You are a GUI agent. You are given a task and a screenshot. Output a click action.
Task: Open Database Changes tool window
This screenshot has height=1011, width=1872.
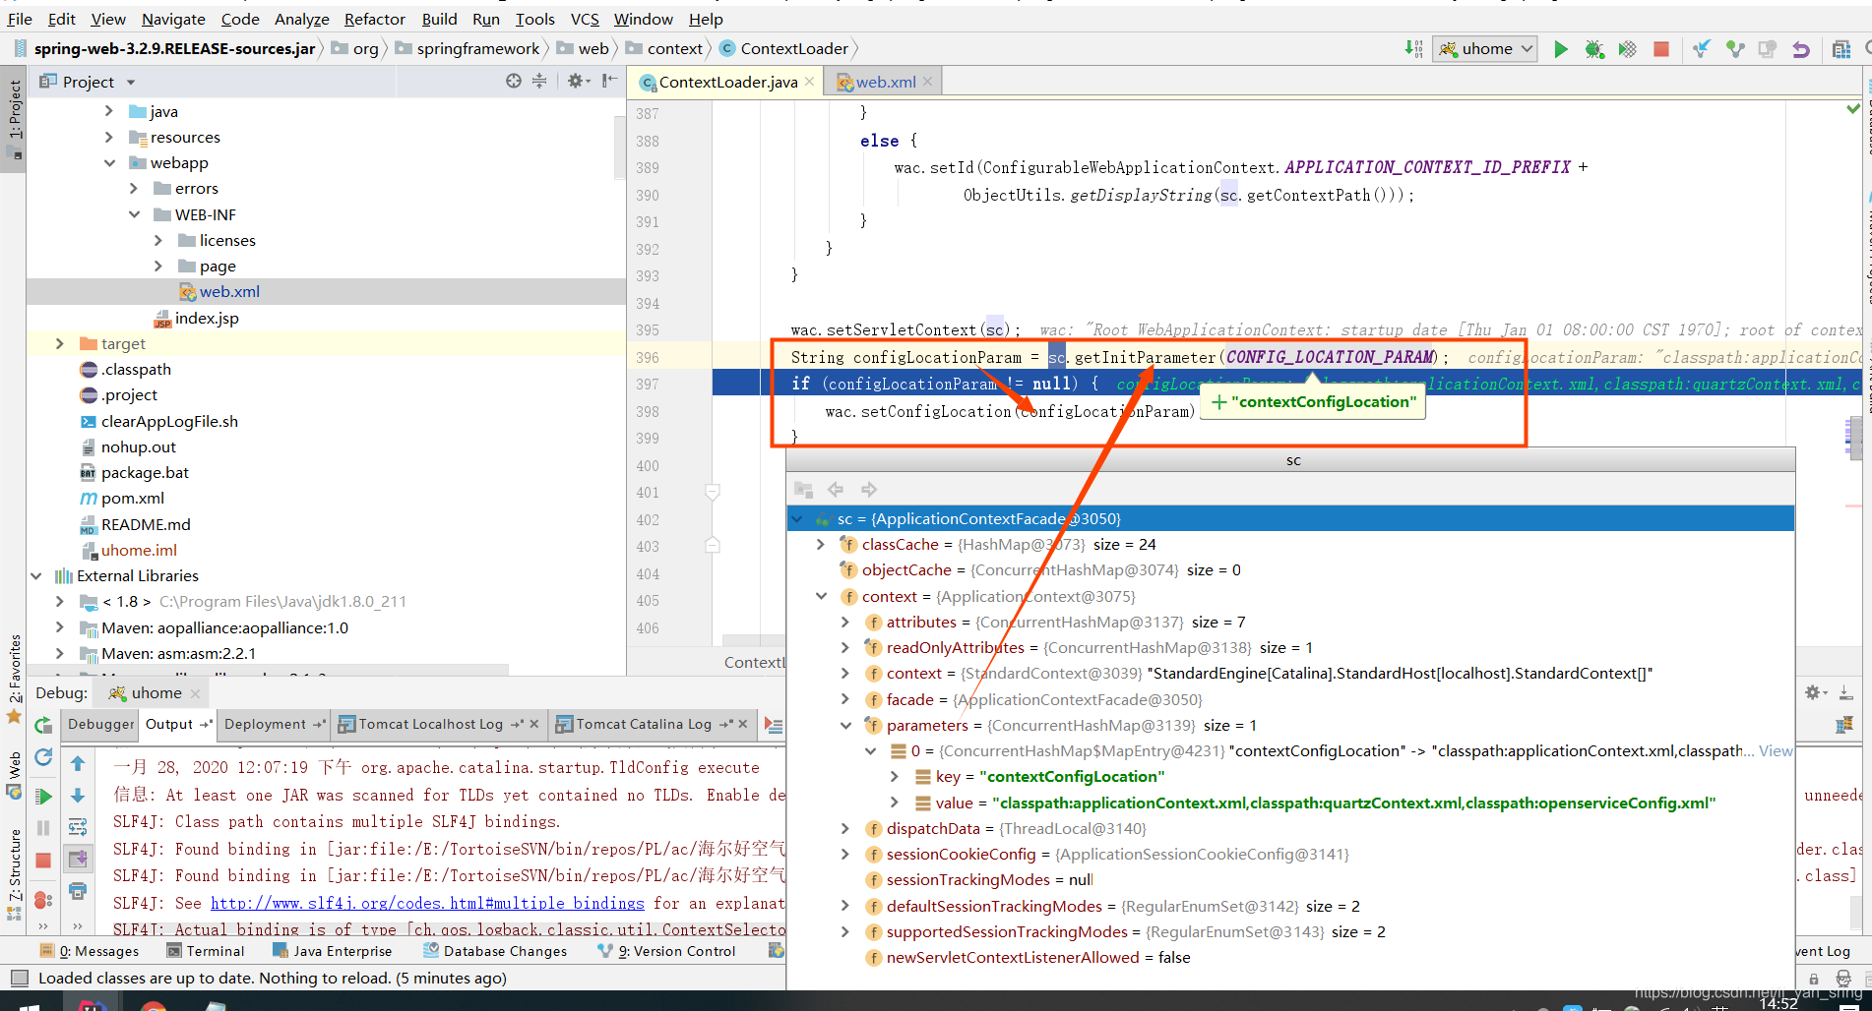[495, 951]
